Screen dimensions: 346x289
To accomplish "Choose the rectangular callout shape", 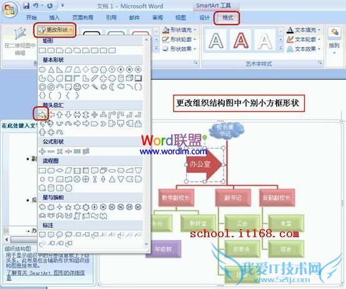I will pyautogui.click(x=42, y=235).
